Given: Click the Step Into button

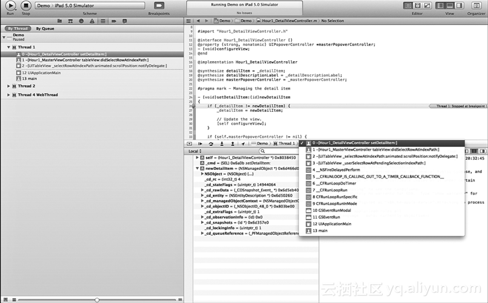Looking at the screenshot, I should click(x=222, y=143).
